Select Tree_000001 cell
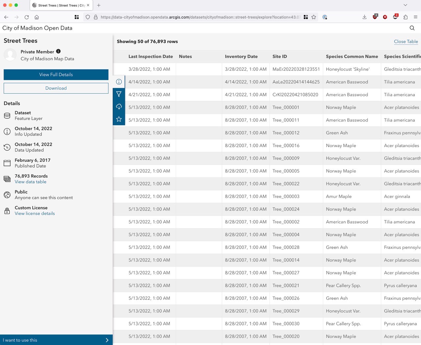This screenshot has height=345, width=421. 296,107
